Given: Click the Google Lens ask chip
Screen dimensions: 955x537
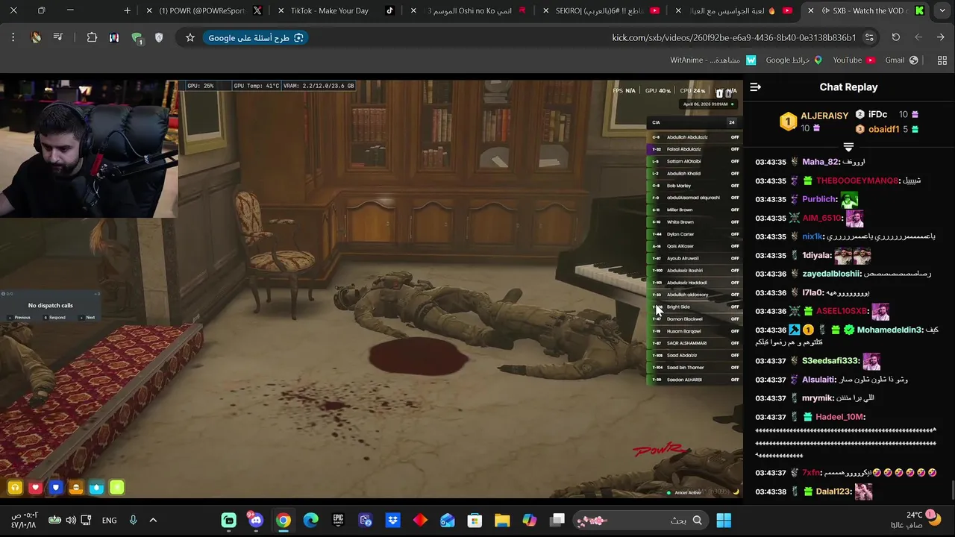Looking at the screenshot, I should pos(256,37).
